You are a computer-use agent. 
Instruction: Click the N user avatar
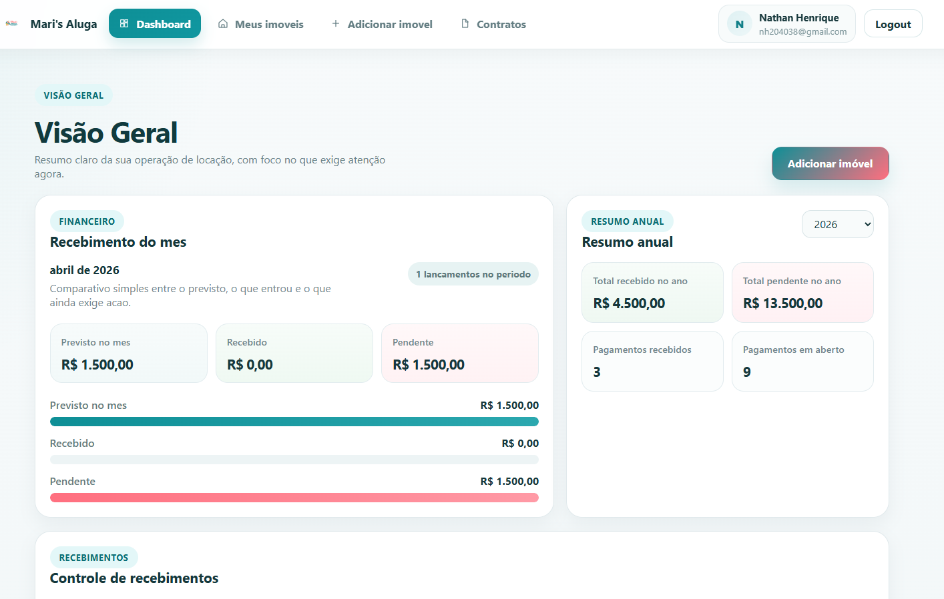(x=739, y=24)
